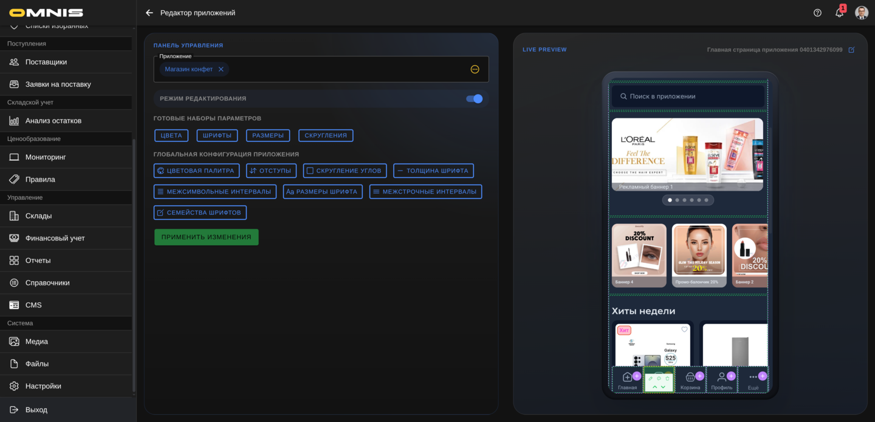Click the trash delete icon in green popup
The height and width of the screenshot is (422, 875).
pyautogui.click(x=667, y=378)
